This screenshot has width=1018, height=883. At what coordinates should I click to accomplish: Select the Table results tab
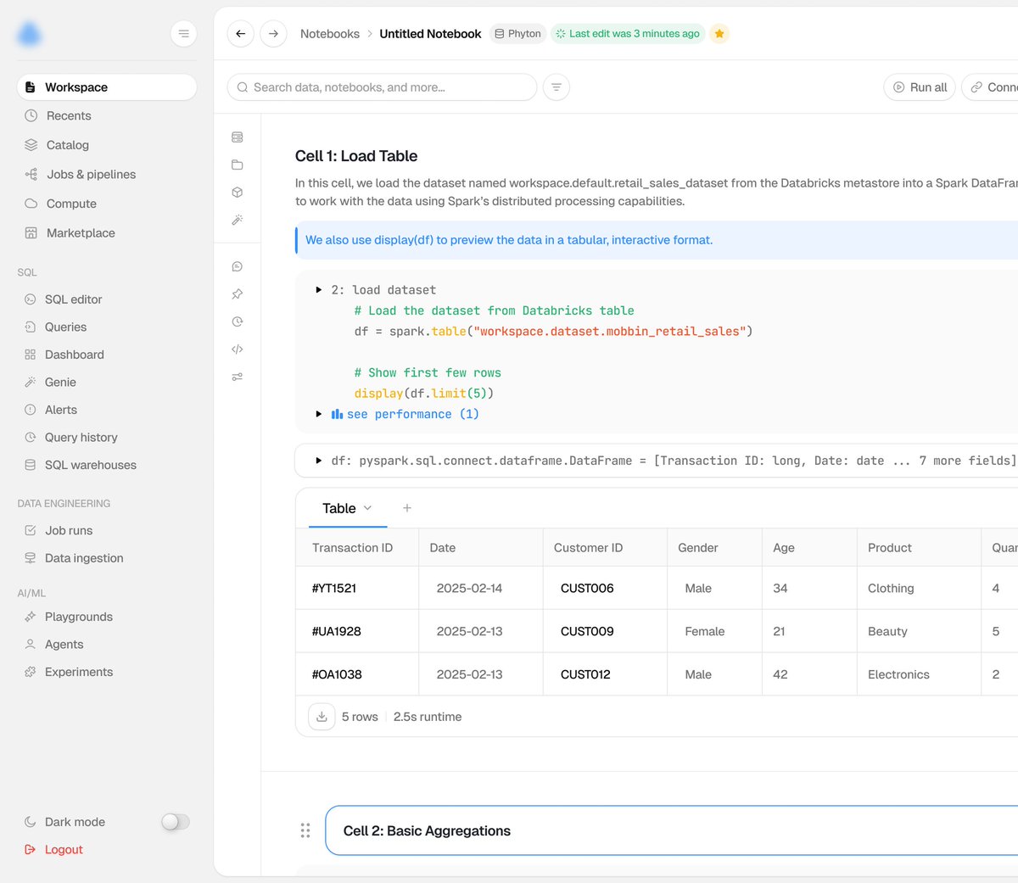pos(339,508)
